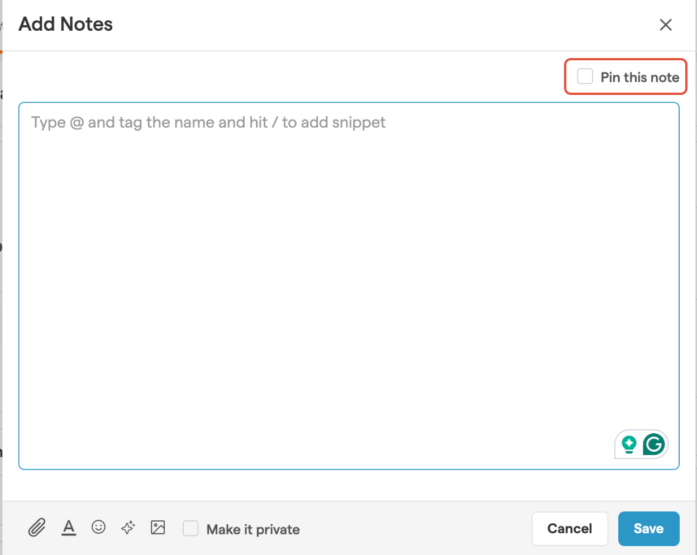Tick the Make it private checkbox

tap(190, 528)
